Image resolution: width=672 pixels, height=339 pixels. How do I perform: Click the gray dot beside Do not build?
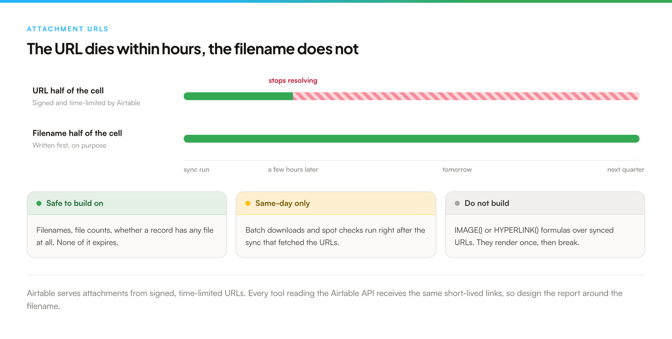coord(457,203)
